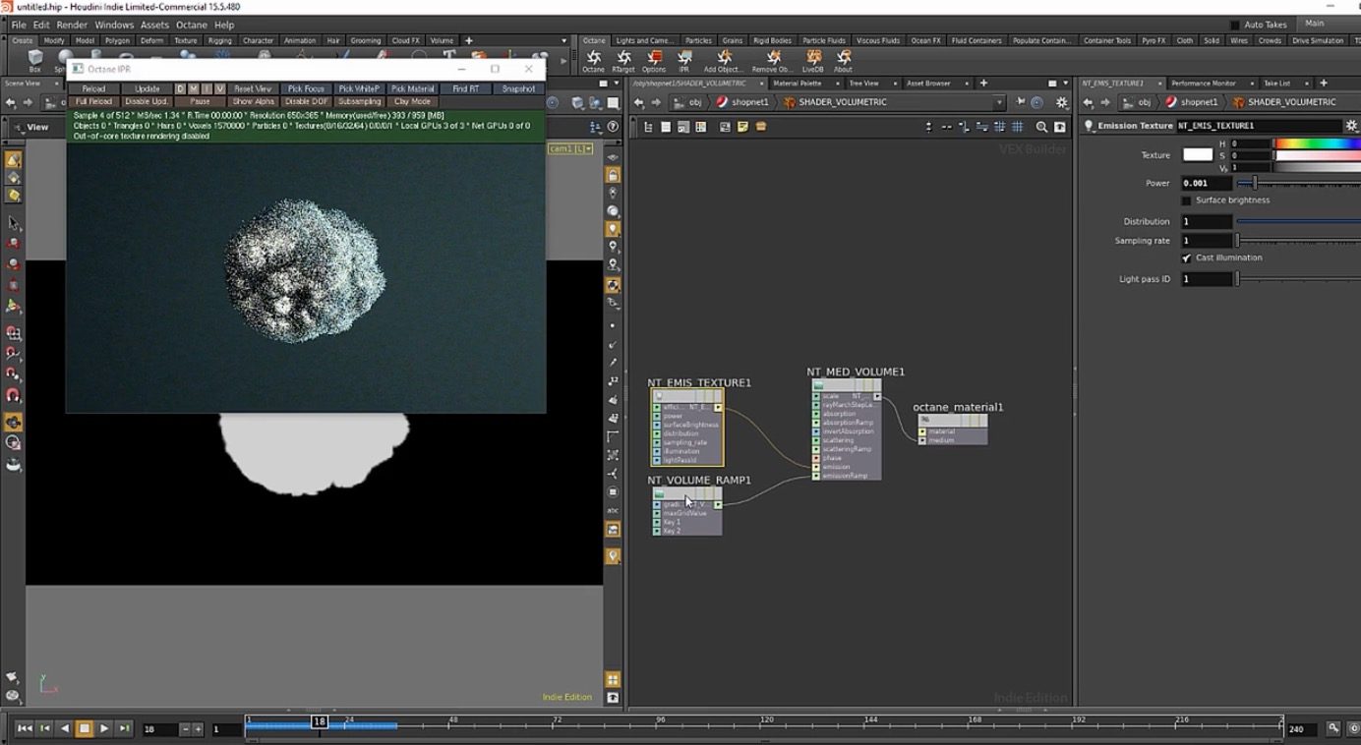The height and width of the screenshot is (745, 1361).
Task: Add new pane tab beside Asset Browser
Action: coord(983,84)
